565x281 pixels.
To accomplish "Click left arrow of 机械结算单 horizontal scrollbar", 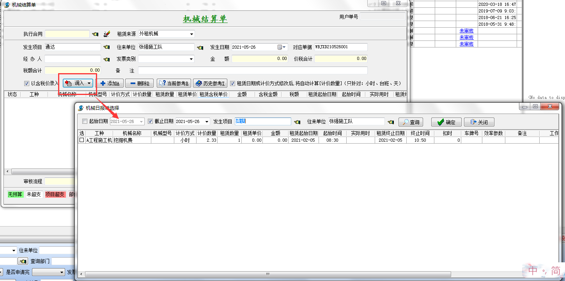I will 7,172.
